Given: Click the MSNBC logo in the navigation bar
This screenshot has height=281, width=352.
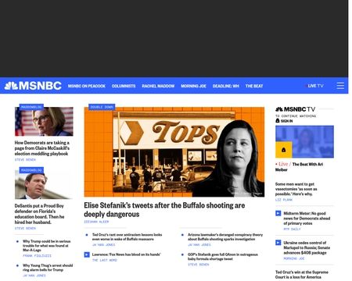Looking at the screenshot, I should (x=33, y=86).
